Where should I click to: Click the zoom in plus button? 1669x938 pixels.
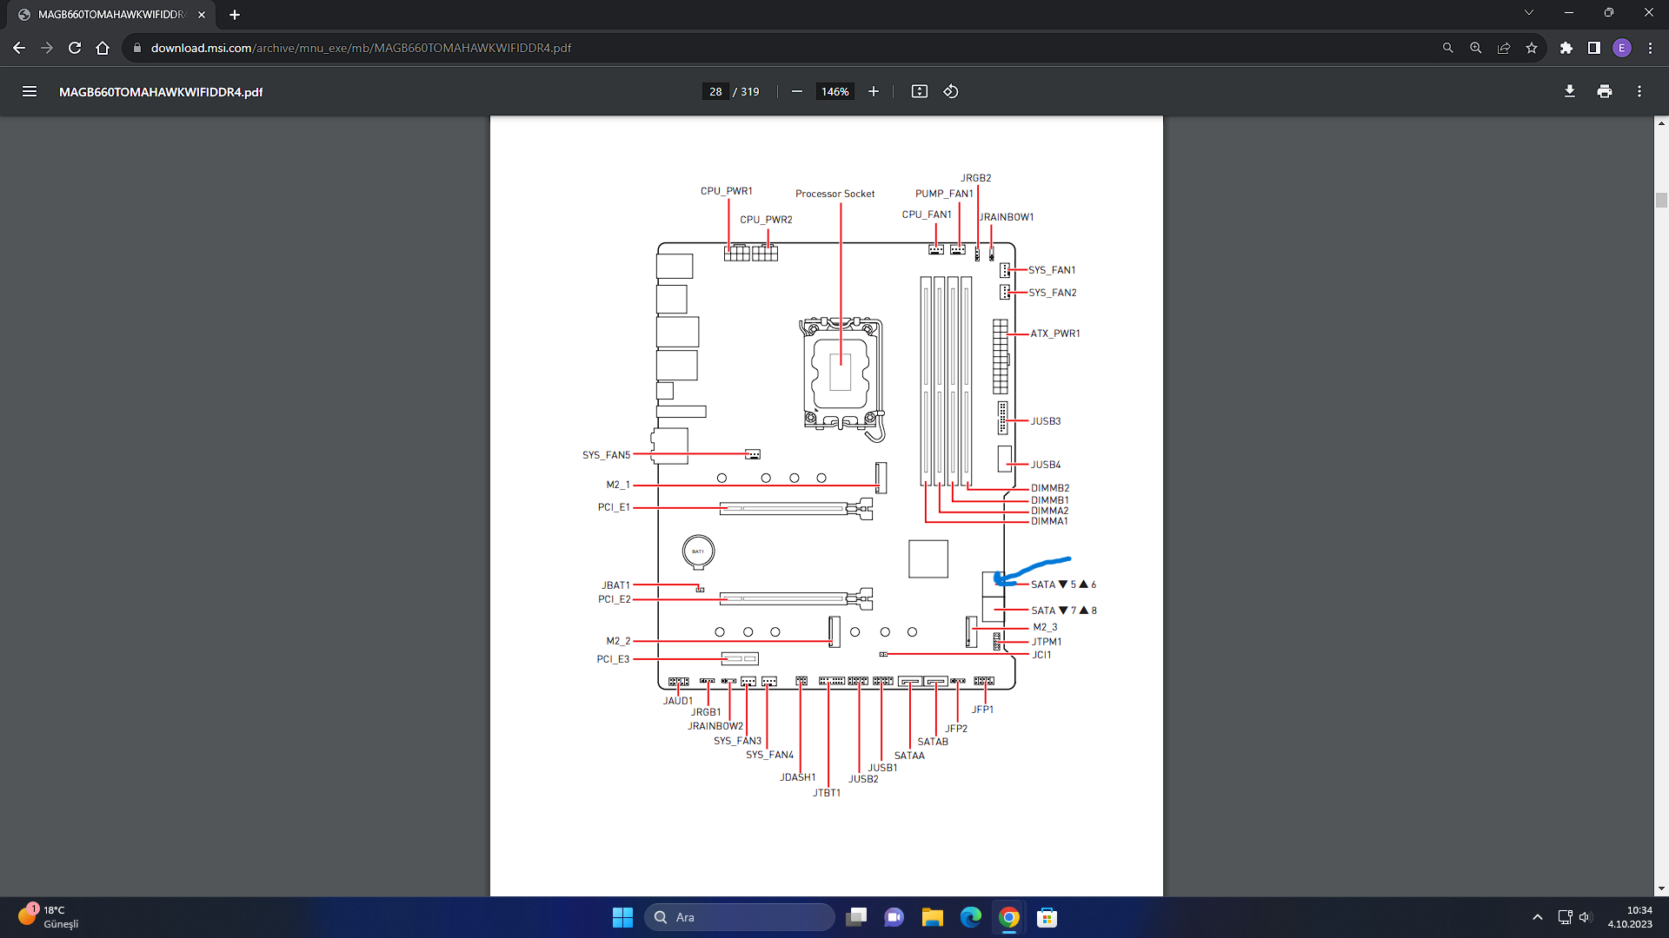(x=874, y=91)
